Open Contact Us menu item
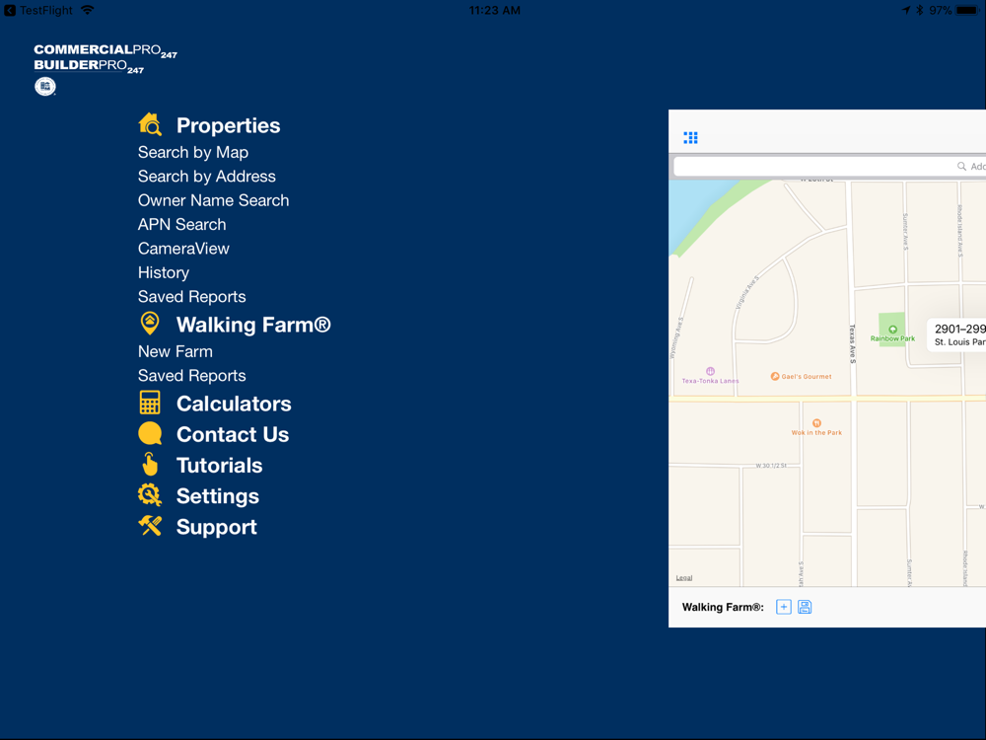 [x=233, y=434]
